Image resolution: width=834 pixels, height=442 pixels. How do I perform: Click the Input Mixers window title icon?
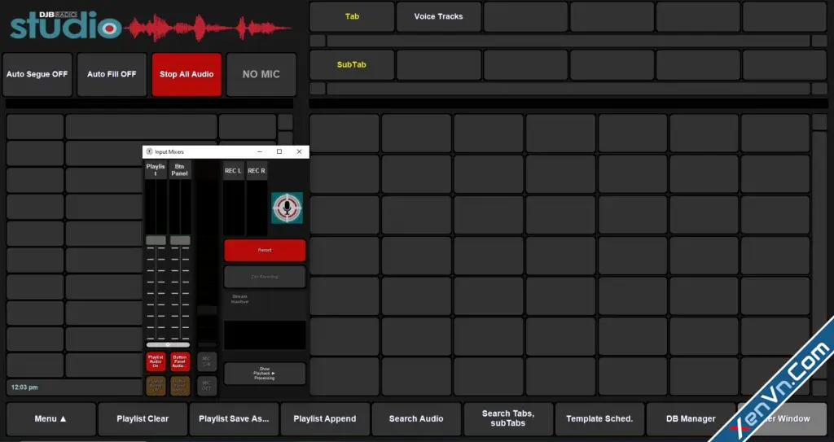click(150, 151)
